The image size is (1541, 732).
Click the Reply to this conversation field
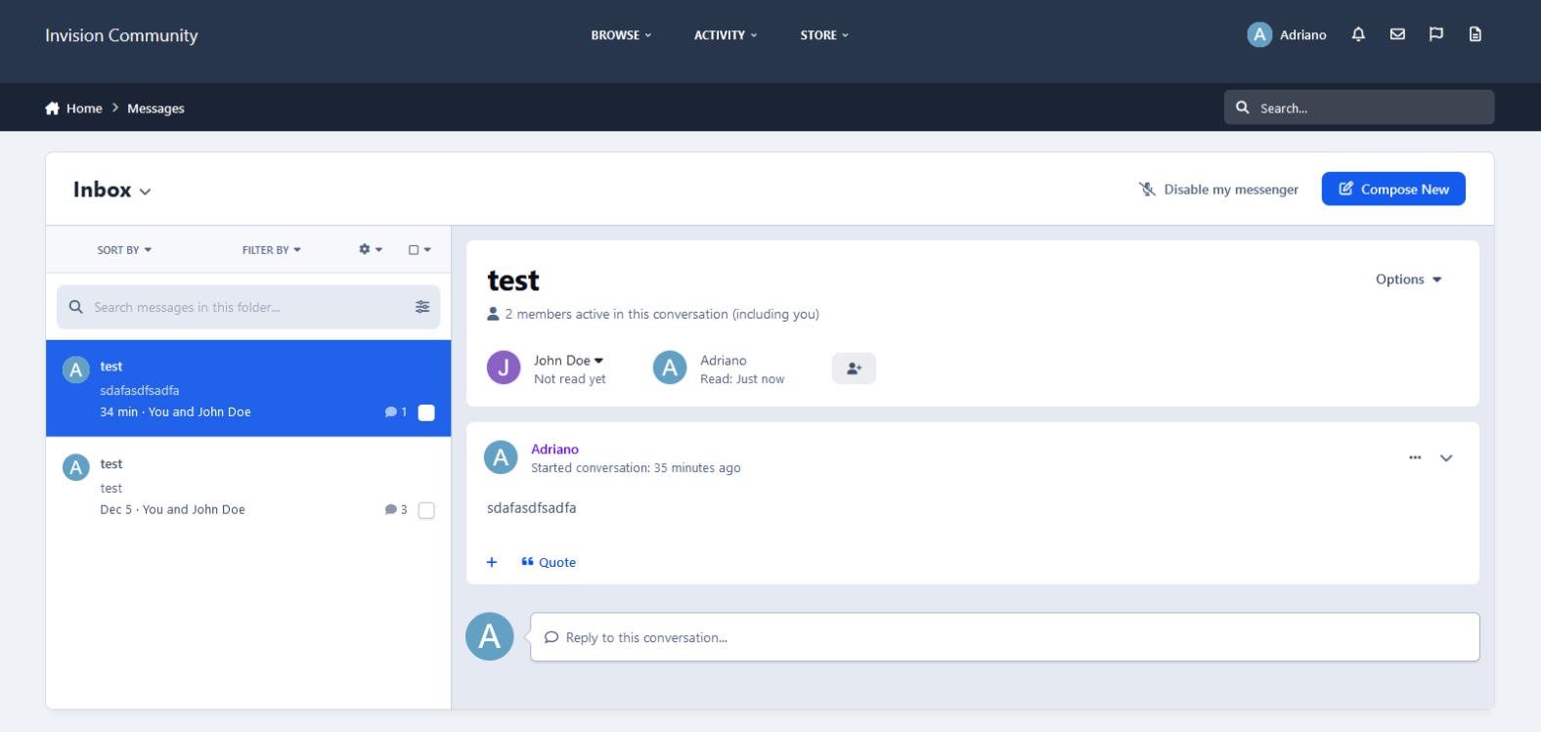(x=1004, y=637)
